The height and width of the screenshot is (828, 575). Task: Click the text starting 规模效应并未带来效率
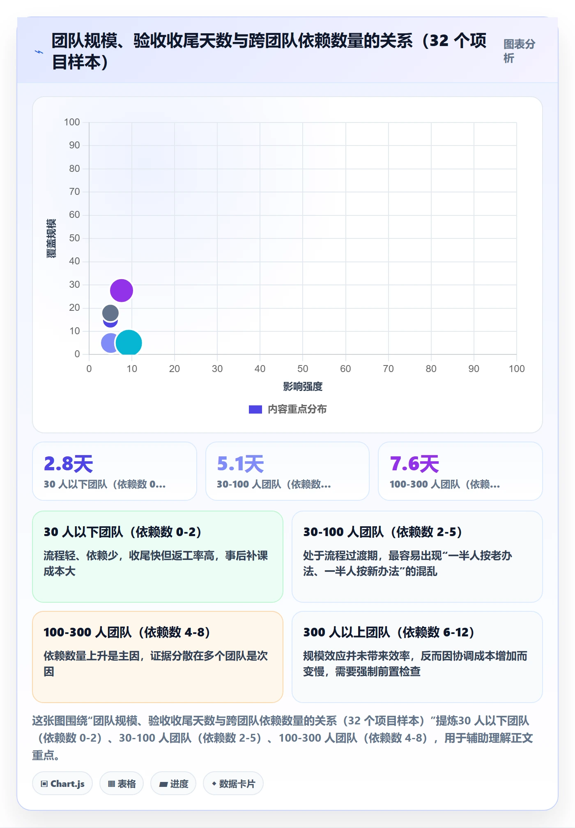[415, 664]
